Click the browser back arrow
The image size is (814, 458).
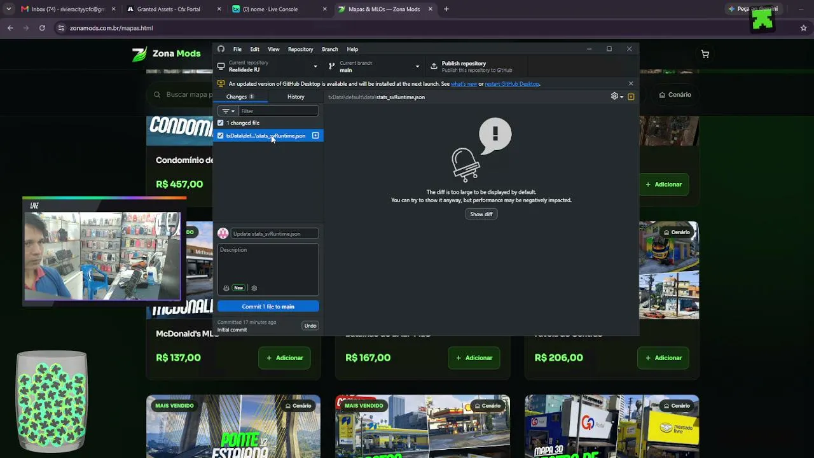click(10, 28)
